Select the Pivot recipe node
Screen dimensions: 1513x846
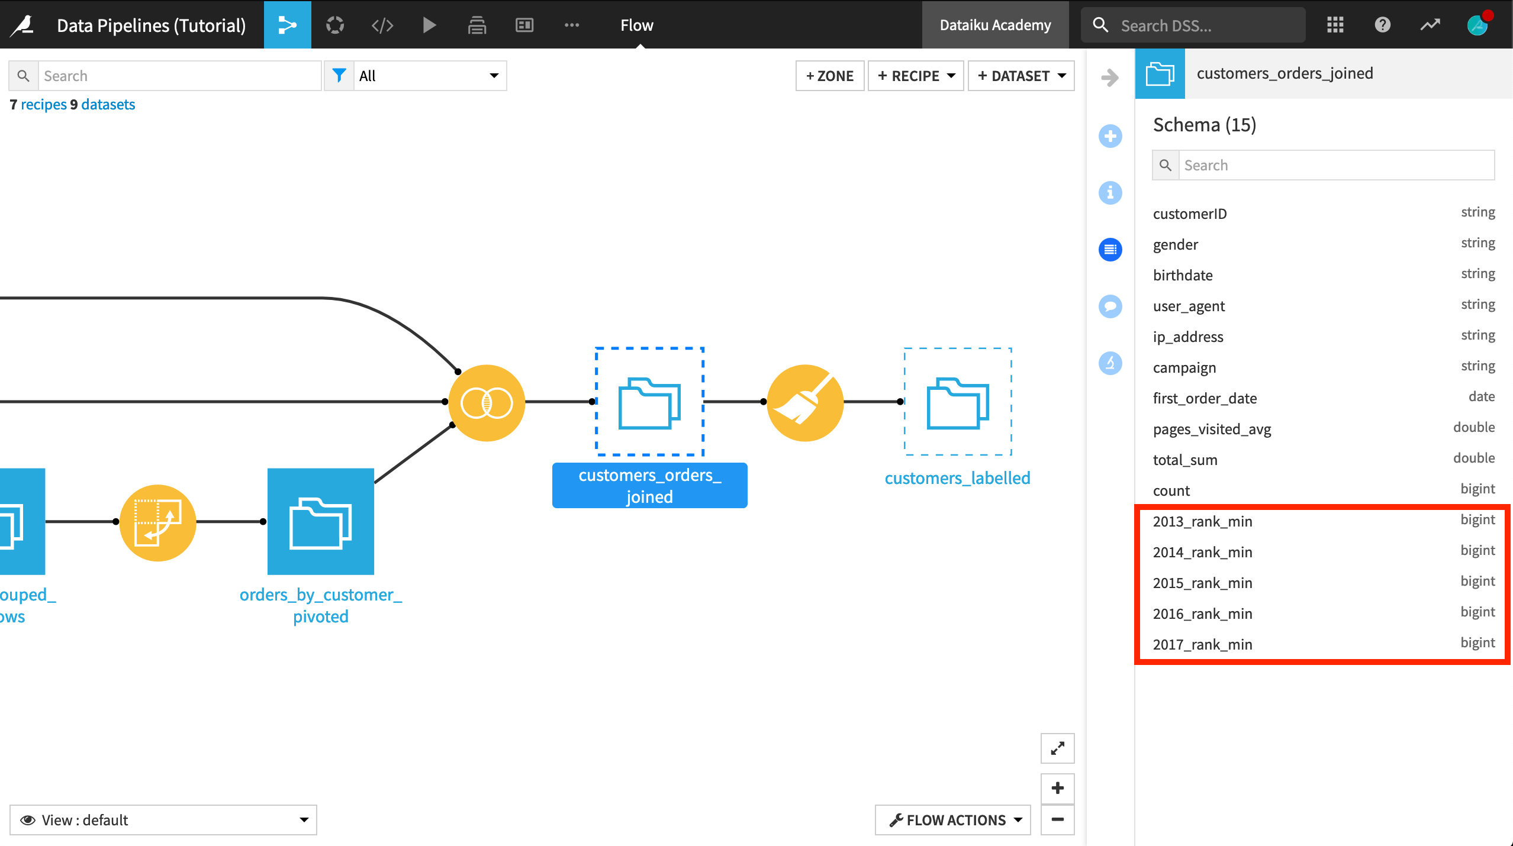click(x=157, y=522)
